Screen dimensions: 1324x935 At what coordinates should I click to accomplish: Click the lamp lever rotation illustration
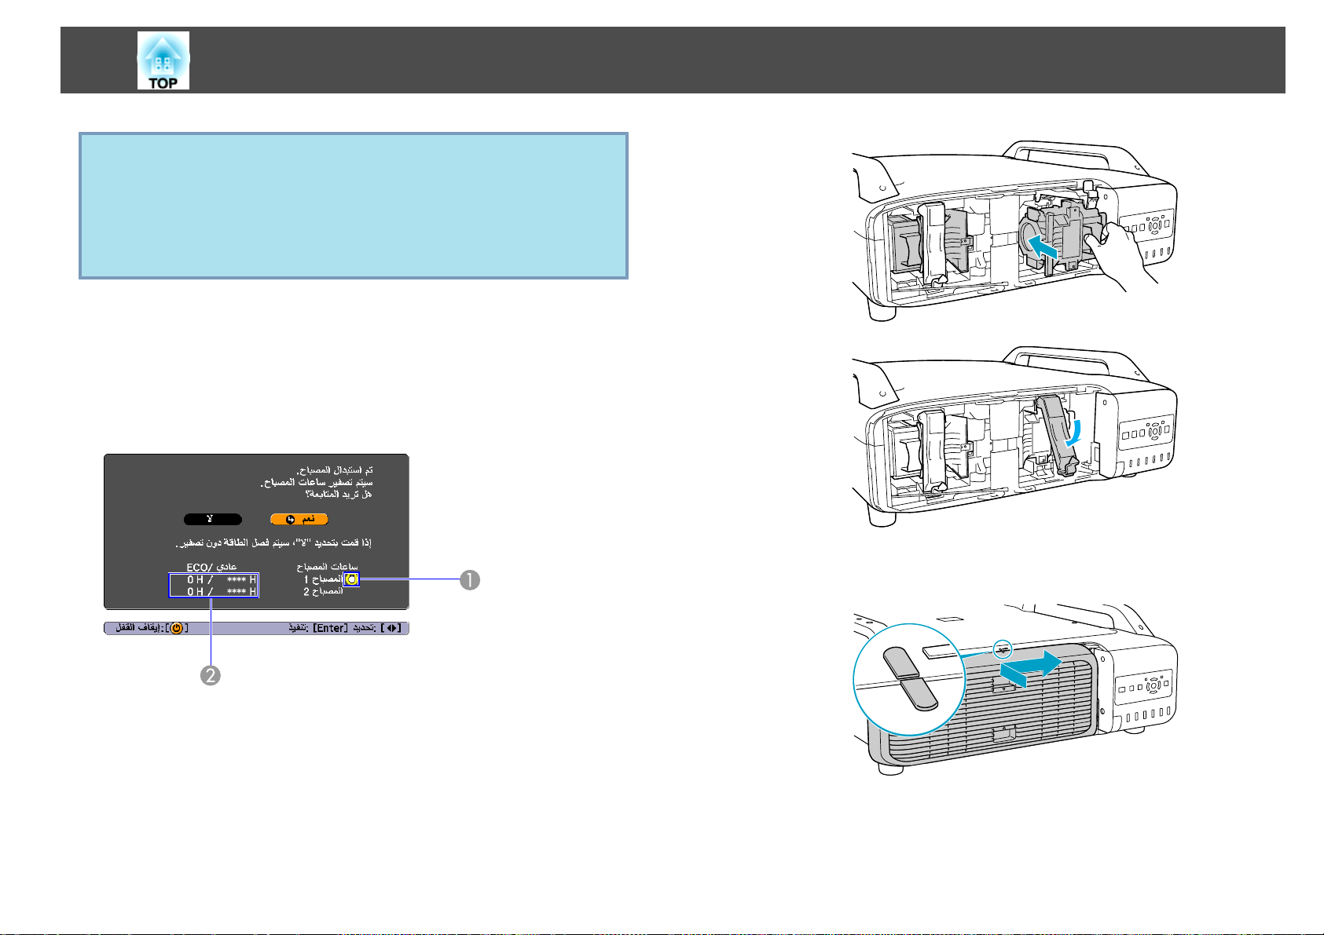(x=1015, y=436)
